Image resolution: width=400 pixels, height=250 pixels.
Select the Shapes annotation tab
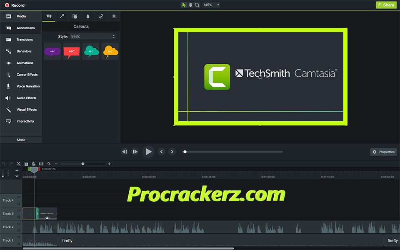point(75,16)
